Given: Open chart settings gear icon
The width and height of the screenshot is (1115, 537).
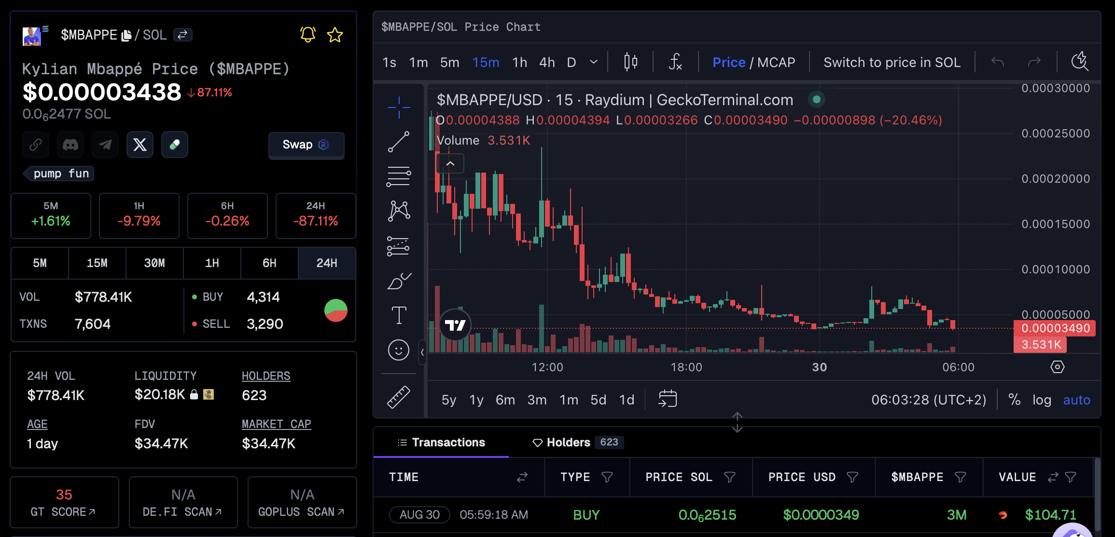Looking at the screenshot, I should coord(1057,367).
